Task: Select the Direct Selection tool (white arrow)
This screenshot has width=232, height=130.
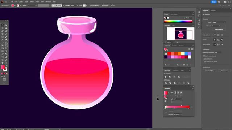Action: (x=6, y=25)
